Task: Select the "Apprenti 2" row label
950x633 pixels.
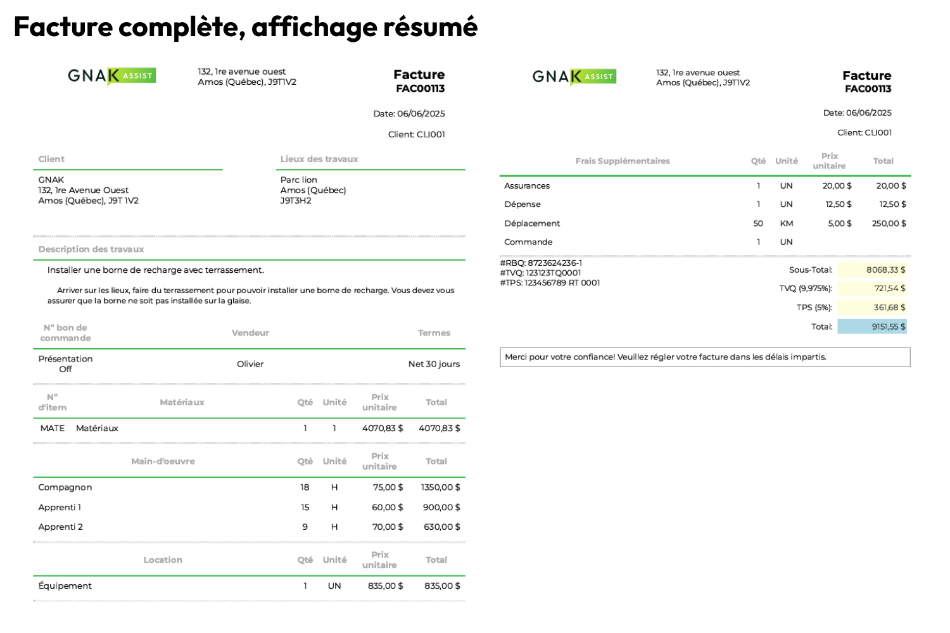Action: [60, 527]
